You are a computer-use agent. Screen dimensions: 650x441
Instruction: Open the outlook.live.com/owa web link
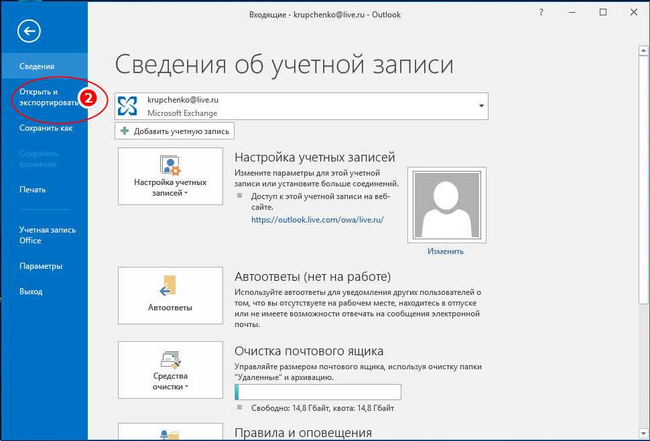coord(317,219)
